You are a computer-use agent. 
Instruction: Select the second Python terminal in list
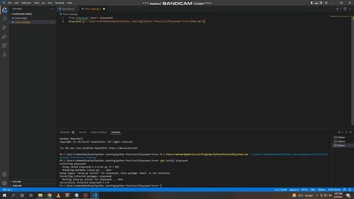click(341, 142)
